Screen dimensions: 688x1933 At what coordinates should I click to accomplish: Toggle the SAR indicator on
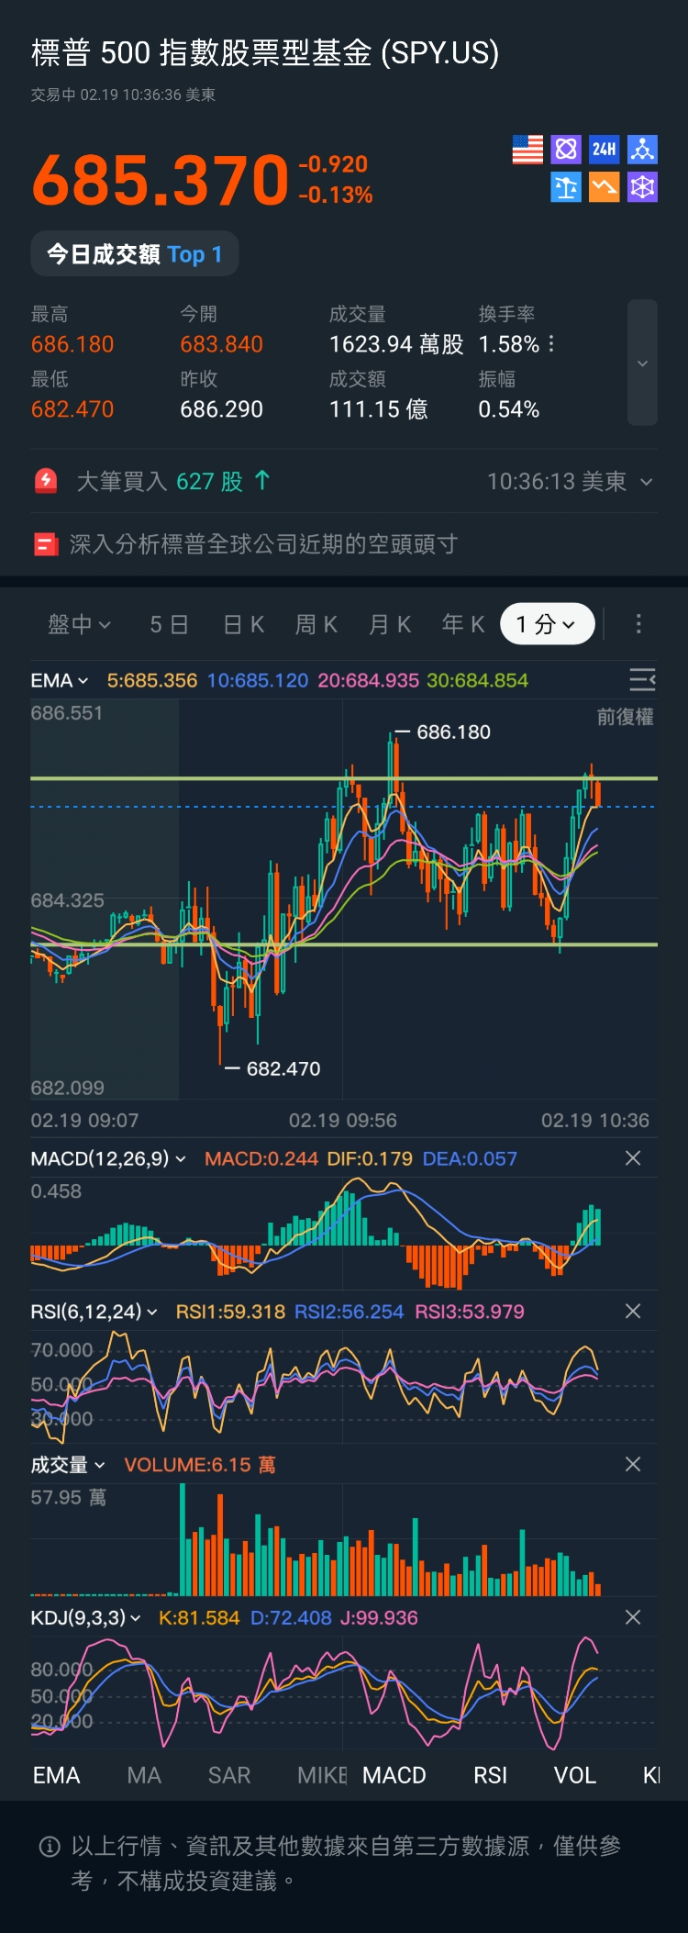[x=229, y=1775]
